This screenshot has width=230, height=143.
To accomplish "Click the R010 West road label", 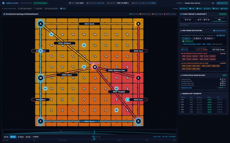I will pyautogui.click(x=41, y=100).
